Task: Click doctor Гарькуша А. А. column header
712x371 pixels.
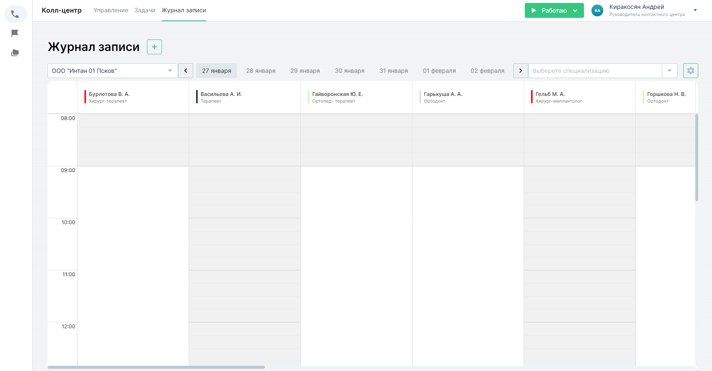Action: click(x=468, y=97)
